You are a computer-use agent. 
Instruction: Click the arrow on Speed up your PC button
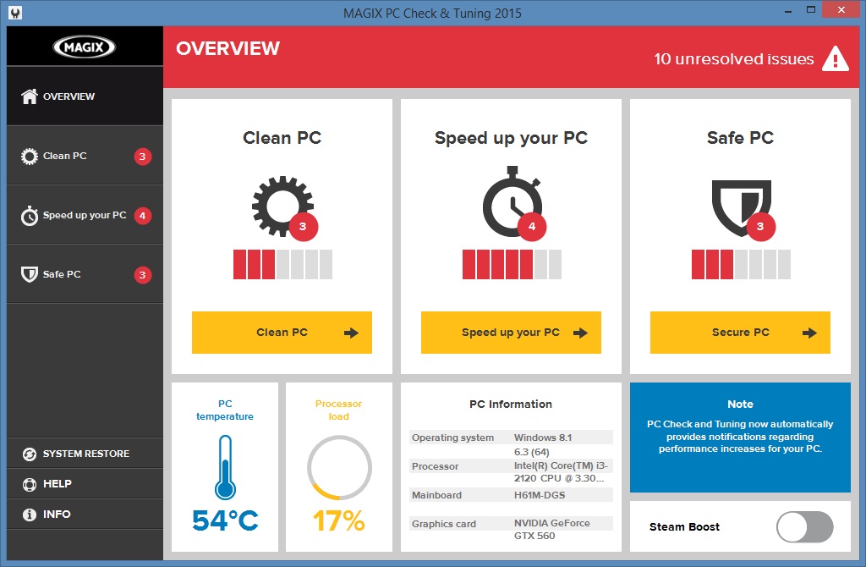(580, 333)
